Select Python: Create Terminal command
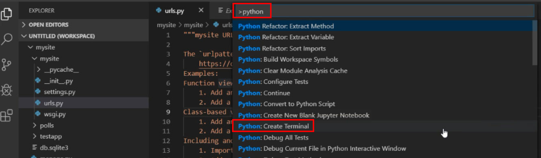The image size is (541, 158). click(x=383, y=126)
